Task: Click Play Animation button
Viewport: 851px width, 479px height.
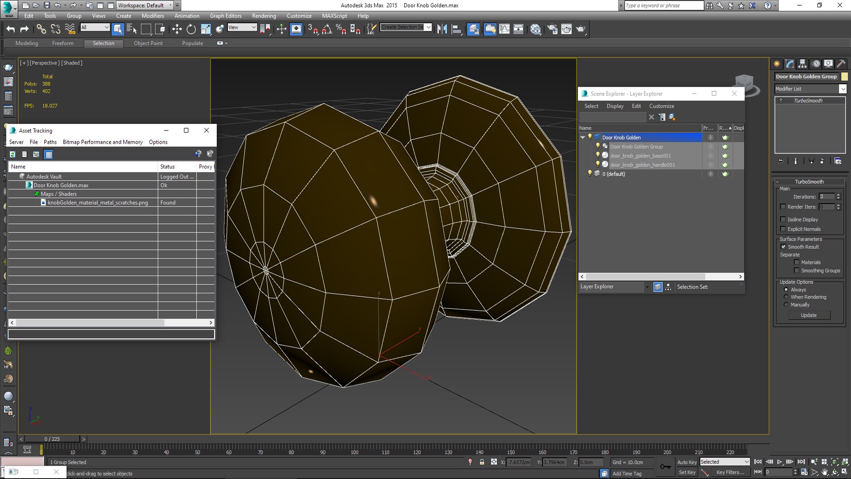Action: pos(780,462)
